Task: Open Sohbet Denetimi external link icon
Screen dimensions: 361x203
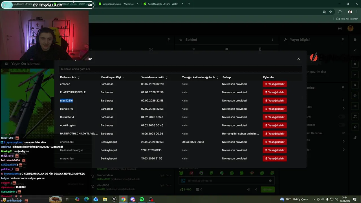Action: [344, 133]
